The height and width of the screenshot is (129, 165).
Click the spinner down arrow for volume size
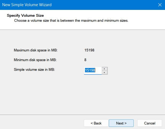[105, 72]
